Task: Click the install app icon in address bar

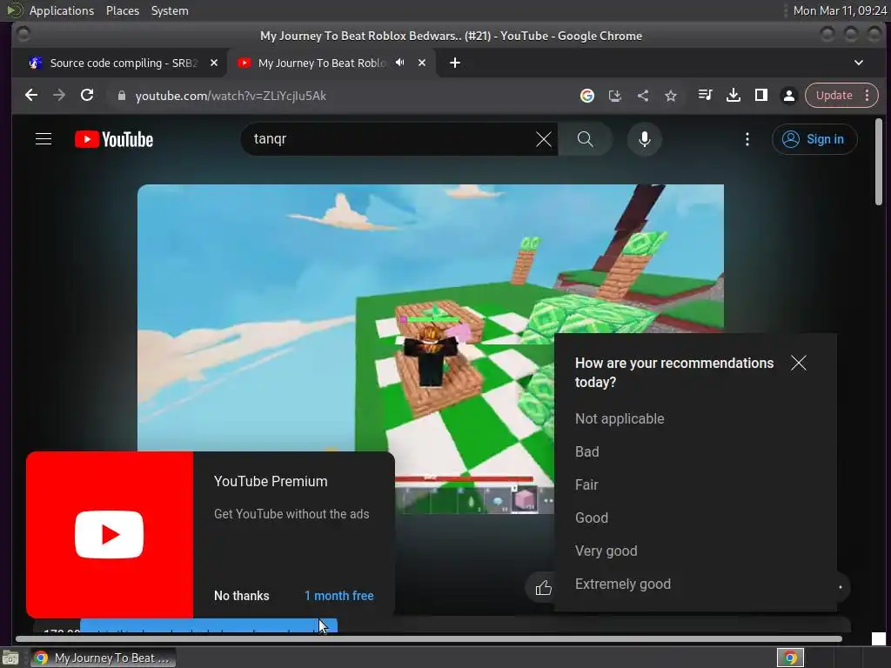Action: coord(615,96)
